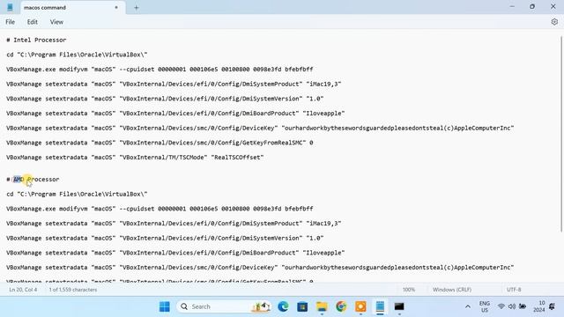The width and height of the screenshot is (564, 317).
Task: Click the volume speaker icon
Action: pyautogui.click(x=512, y=306)
